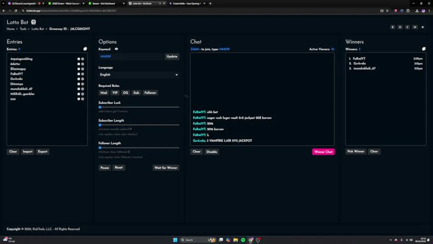433x244 pixels.
Task: Click the 'E' button at top right
Action: 393,27
